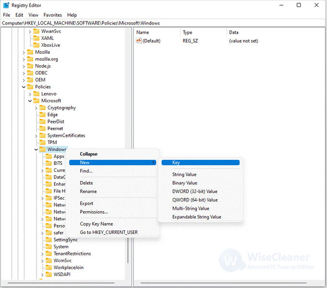Click the Edge folder icon
Screen dimensions: 327x288
click(42, 114)
